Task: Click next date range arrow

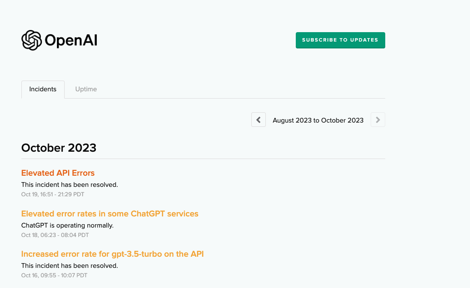Action: coord(378,120)
